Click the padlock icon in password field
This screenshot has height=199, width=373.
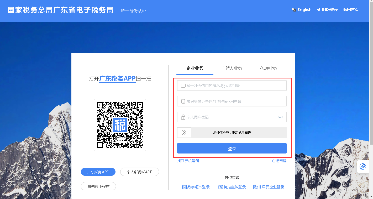coord(183,117)
